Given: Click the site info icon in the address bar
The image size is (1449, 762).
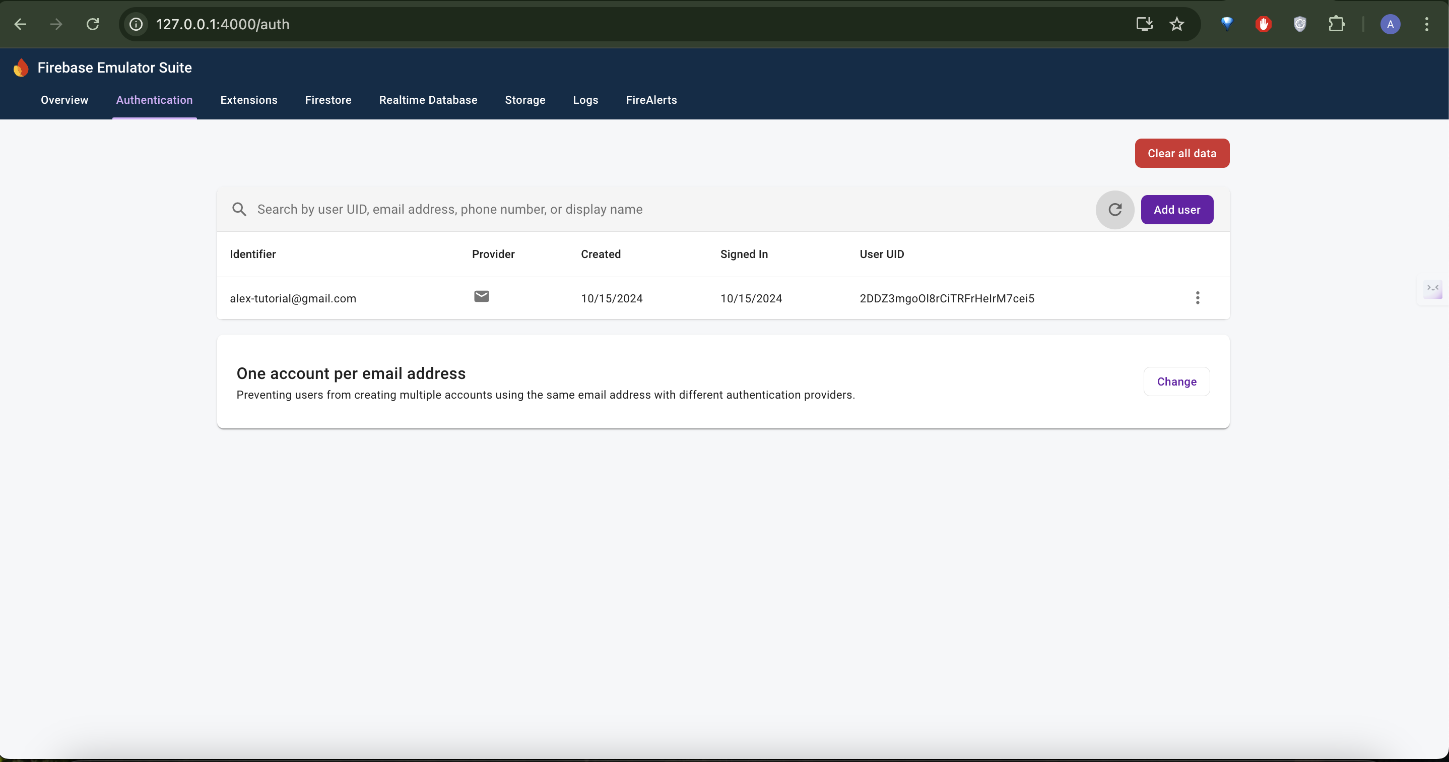Looking at the screenshot, I should (x=136, y=24).
